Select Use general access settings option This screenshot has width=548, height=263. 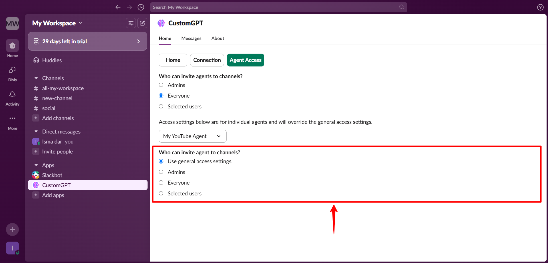click(161, 161)
